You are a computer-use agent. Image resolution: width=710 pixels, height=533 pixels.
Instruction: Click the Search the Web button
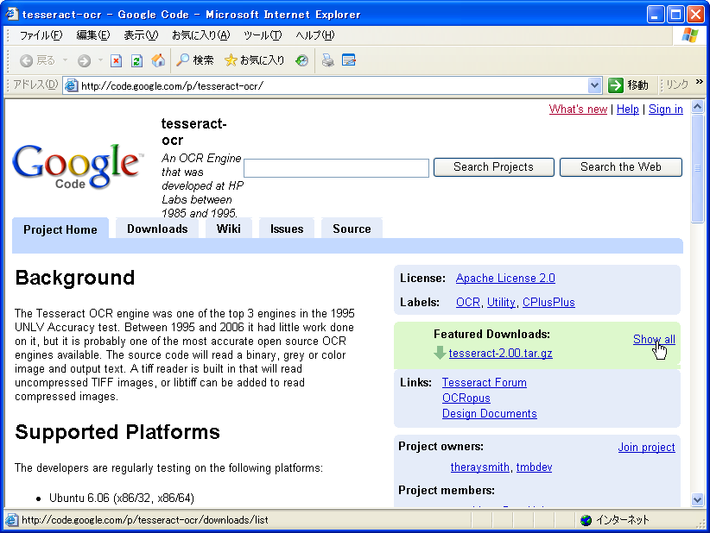[621, 167]
